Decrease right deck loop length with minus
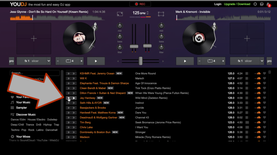277x155 pixels. (x=199, y=61)
